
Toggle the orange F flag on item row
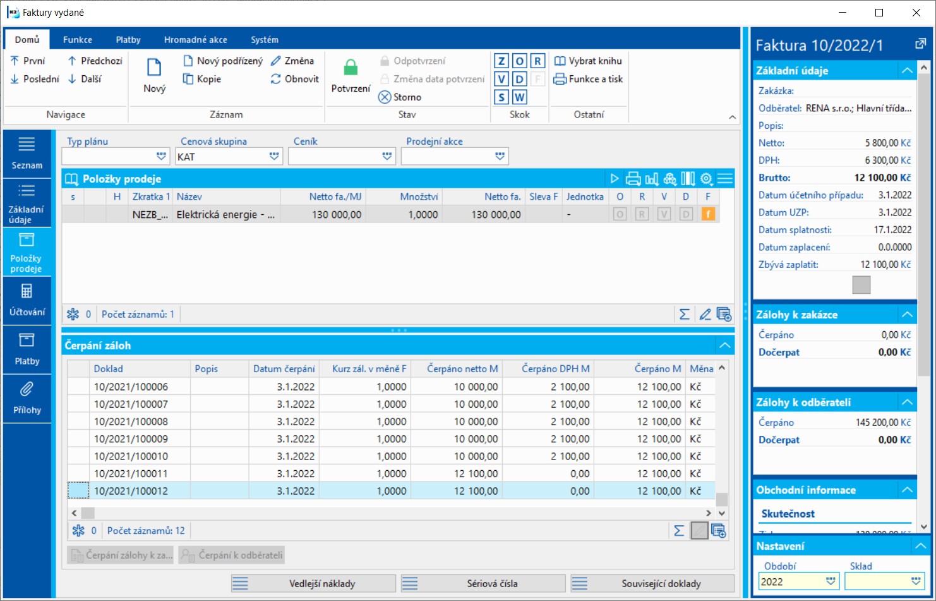click(x=708, y=214)
